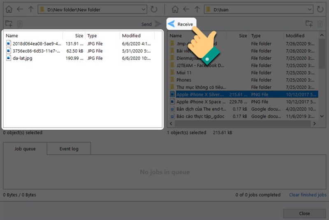Select the J2TEAM - Facebook D... folder
Screen dimensions: 329x220
(243, 66)
